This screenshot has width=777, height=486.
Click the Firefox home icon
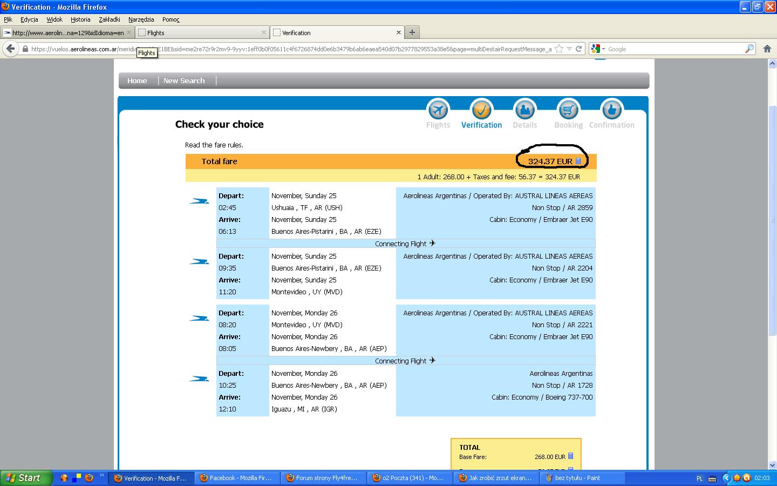coord(767,49)
